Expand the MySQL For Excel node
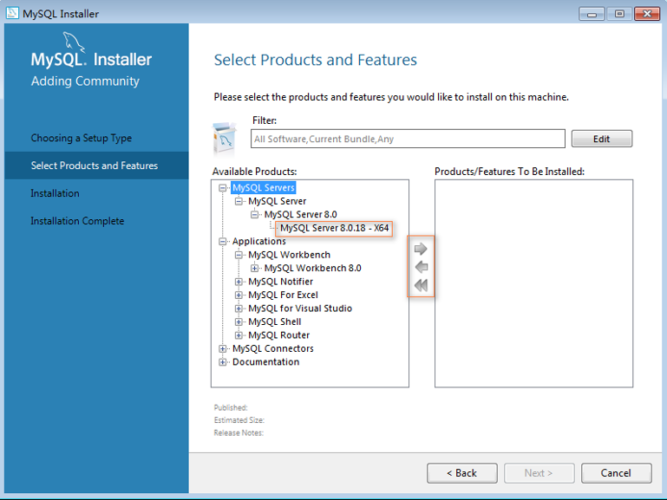Screen dimensions: 667x500 239,295
